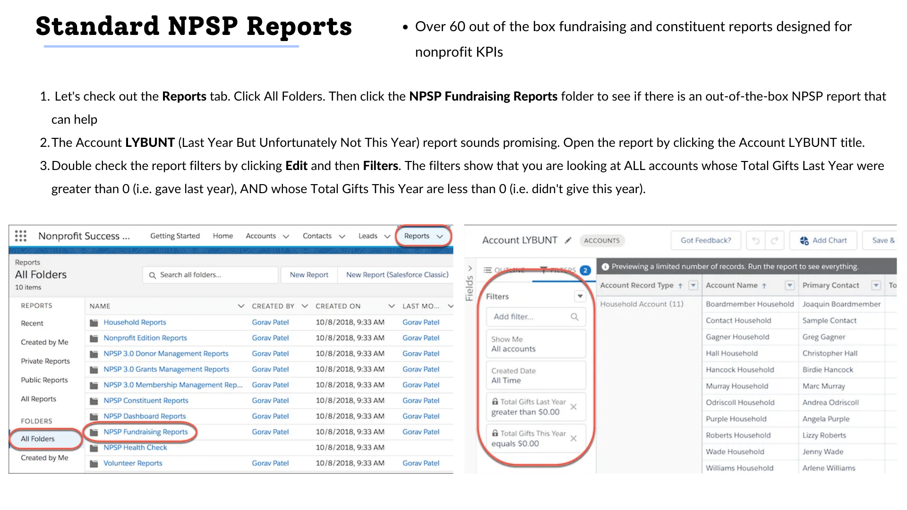The height and width of the screenshot is (510, 907).
Task: Expand the Fields side panel arrow
Action: 470,268
